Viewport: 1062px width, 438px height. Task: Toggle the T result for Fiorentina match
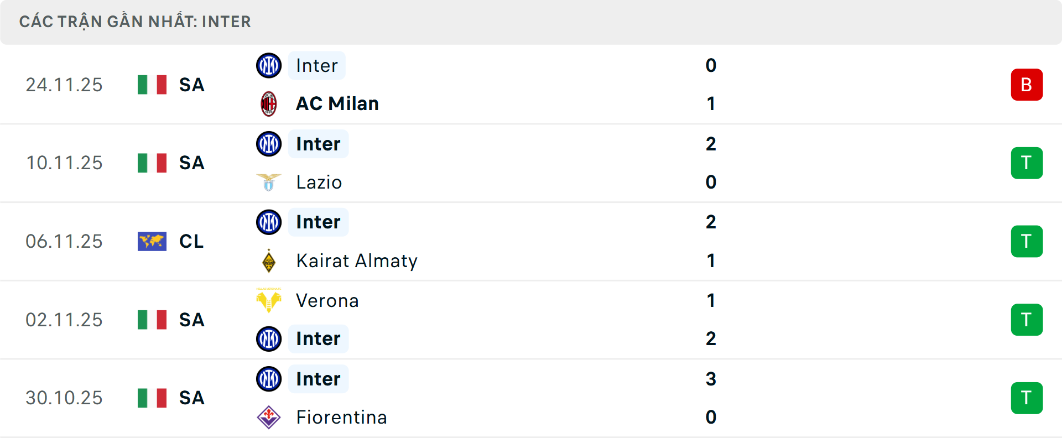(x=1027, y=398)
